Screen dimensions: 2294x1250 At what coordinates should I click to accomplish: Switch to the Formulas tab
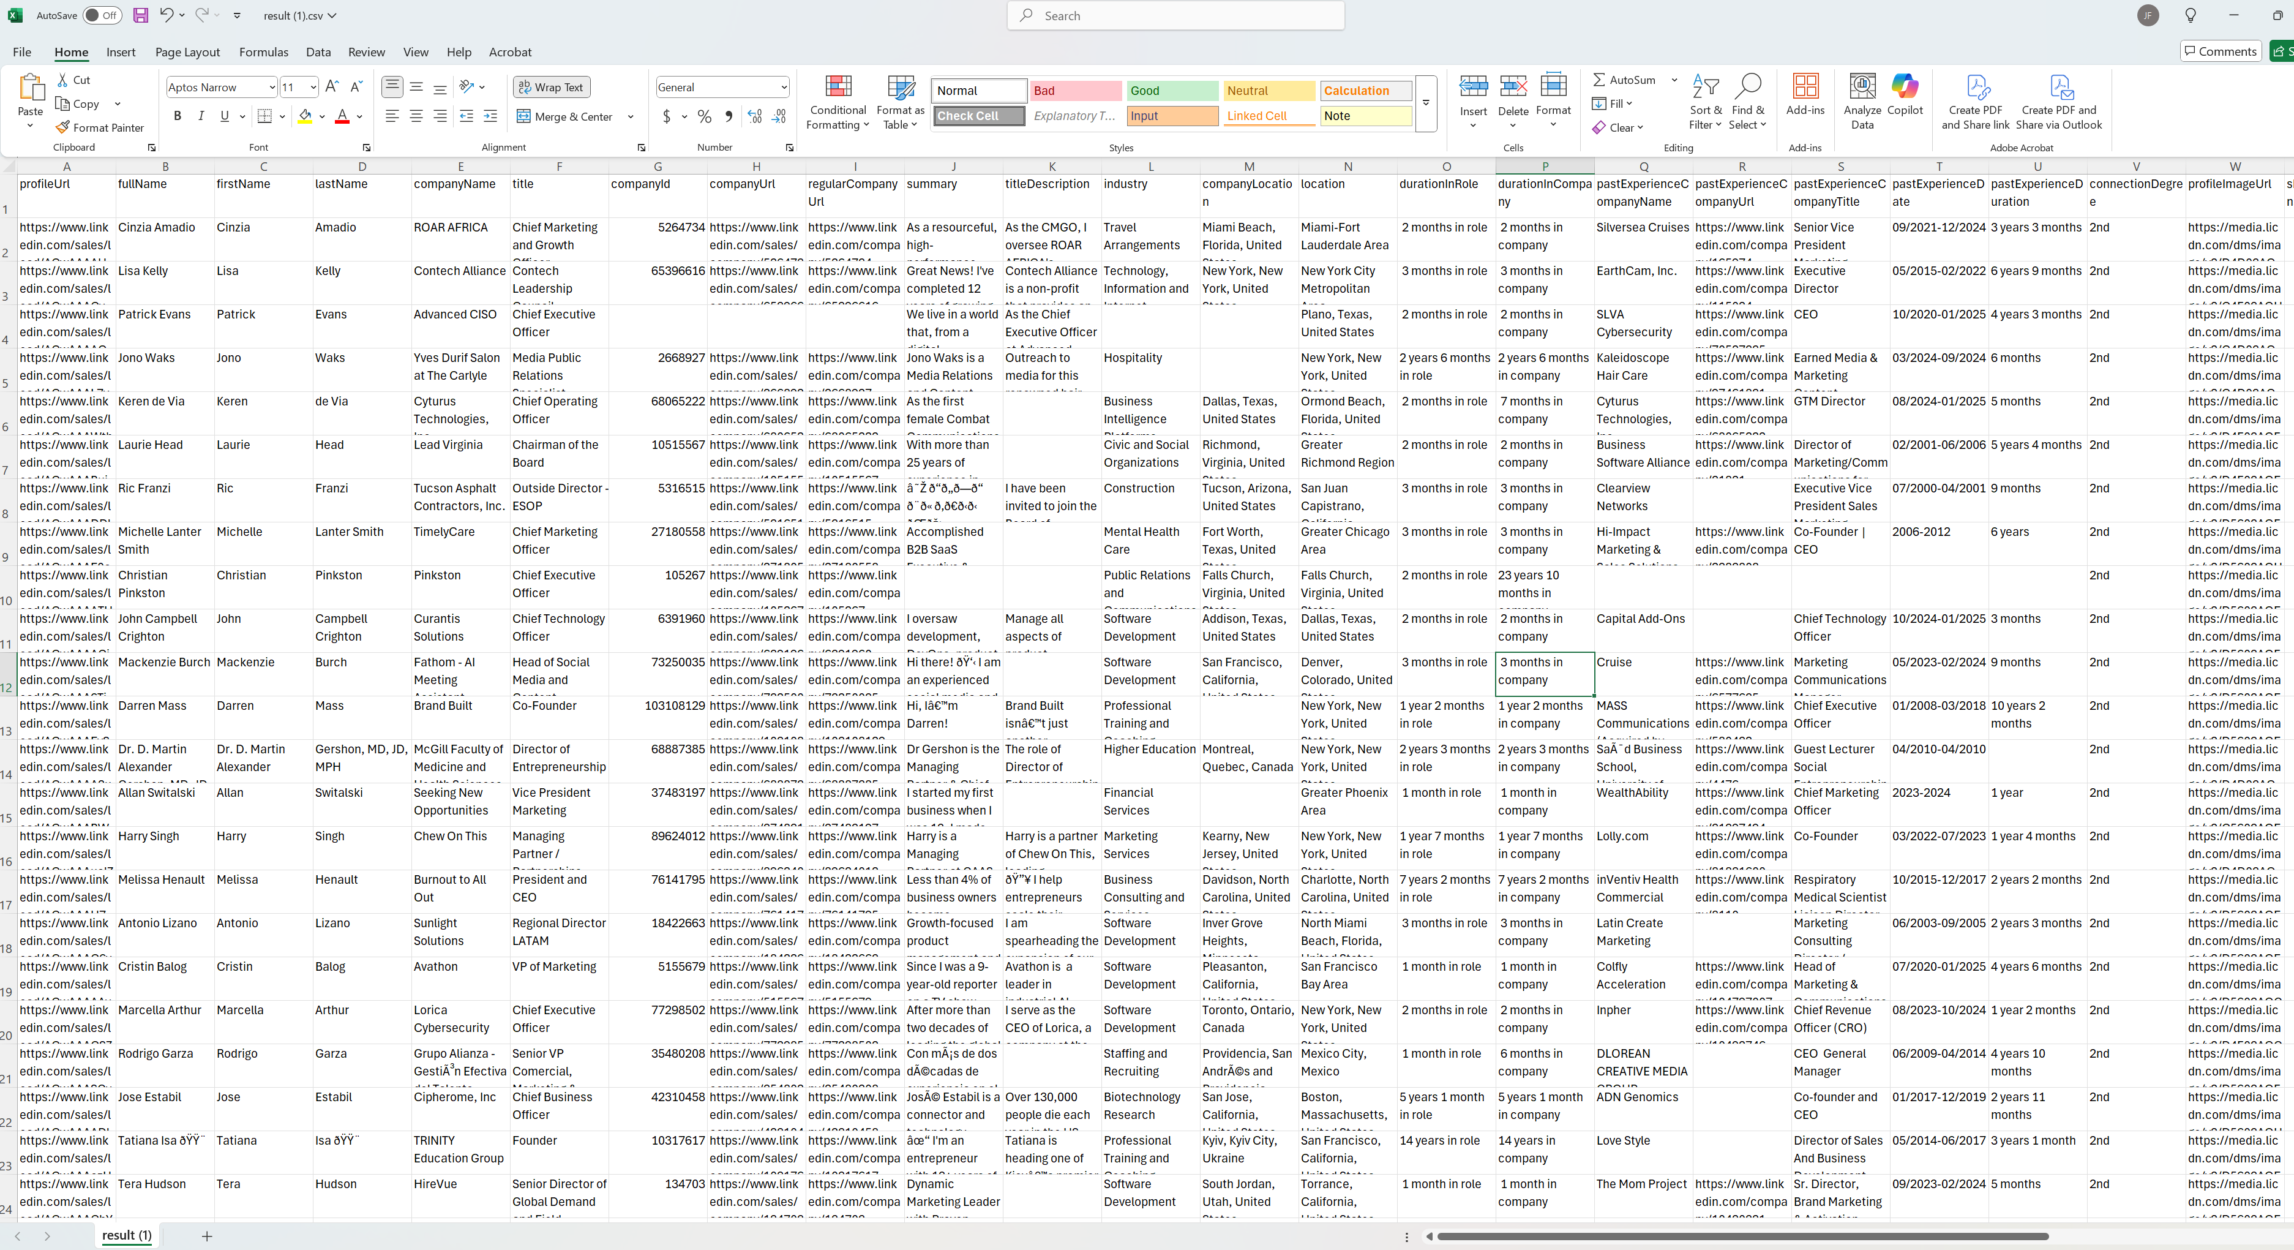pyautogui.click(x=264, y=51)
